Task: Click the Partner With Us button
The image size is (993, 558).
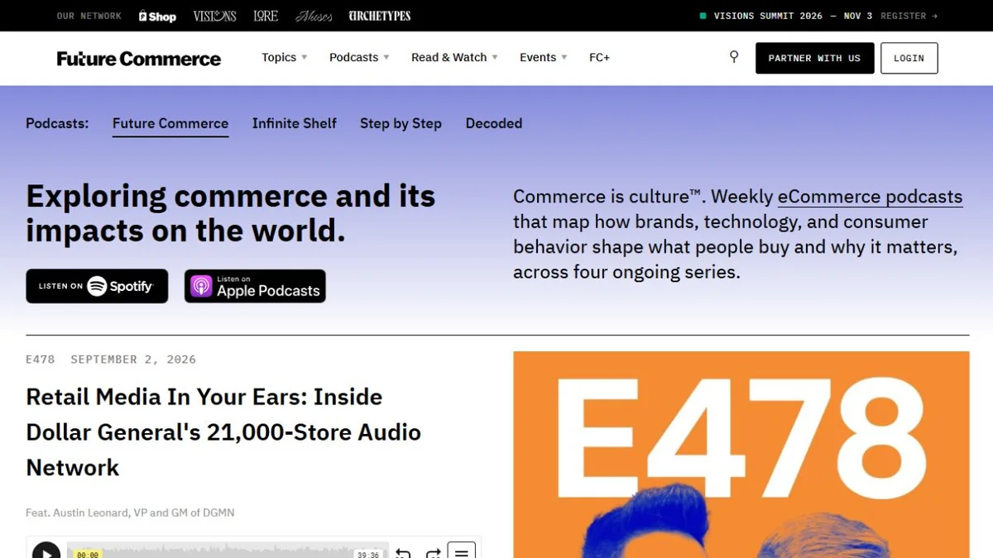Action: pos(815,58)
